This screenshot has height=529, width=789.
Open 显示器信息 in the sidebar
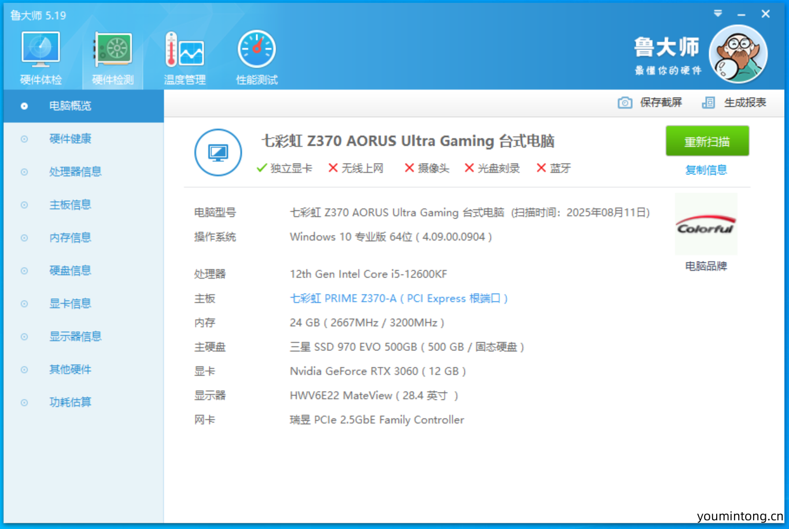[x=83, y=336]
